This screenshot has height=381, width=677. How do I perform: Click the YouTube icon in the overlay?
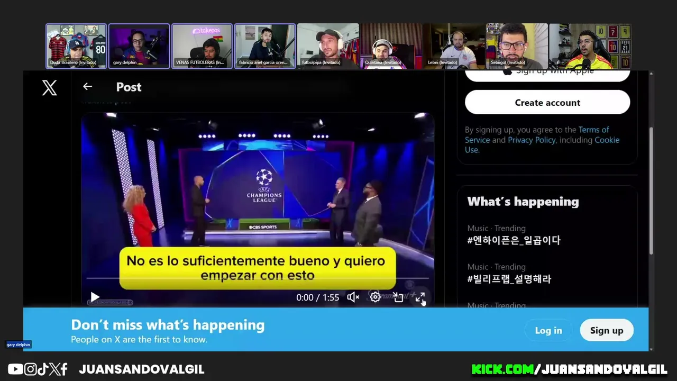coord(15,369)
